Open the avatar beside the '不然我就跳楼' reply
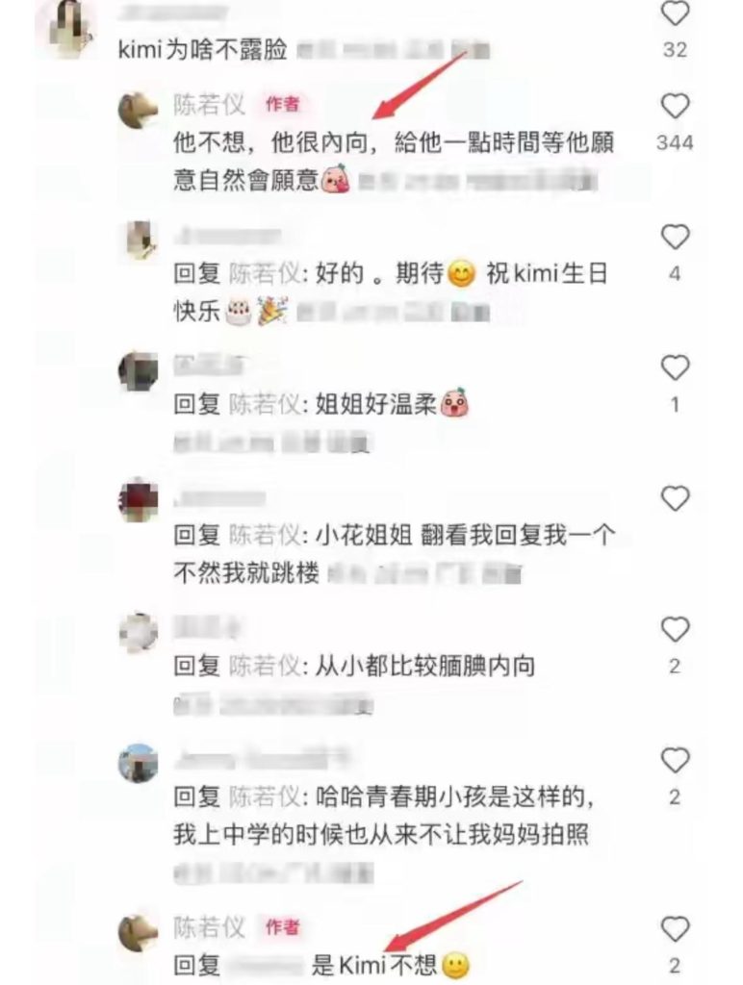This screenshot has height=985, width=743. point(139,500)
